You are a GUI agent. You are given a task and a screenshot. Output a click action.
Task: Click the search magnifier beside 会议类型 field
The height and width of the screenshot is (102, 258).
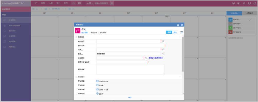point(163,41)
